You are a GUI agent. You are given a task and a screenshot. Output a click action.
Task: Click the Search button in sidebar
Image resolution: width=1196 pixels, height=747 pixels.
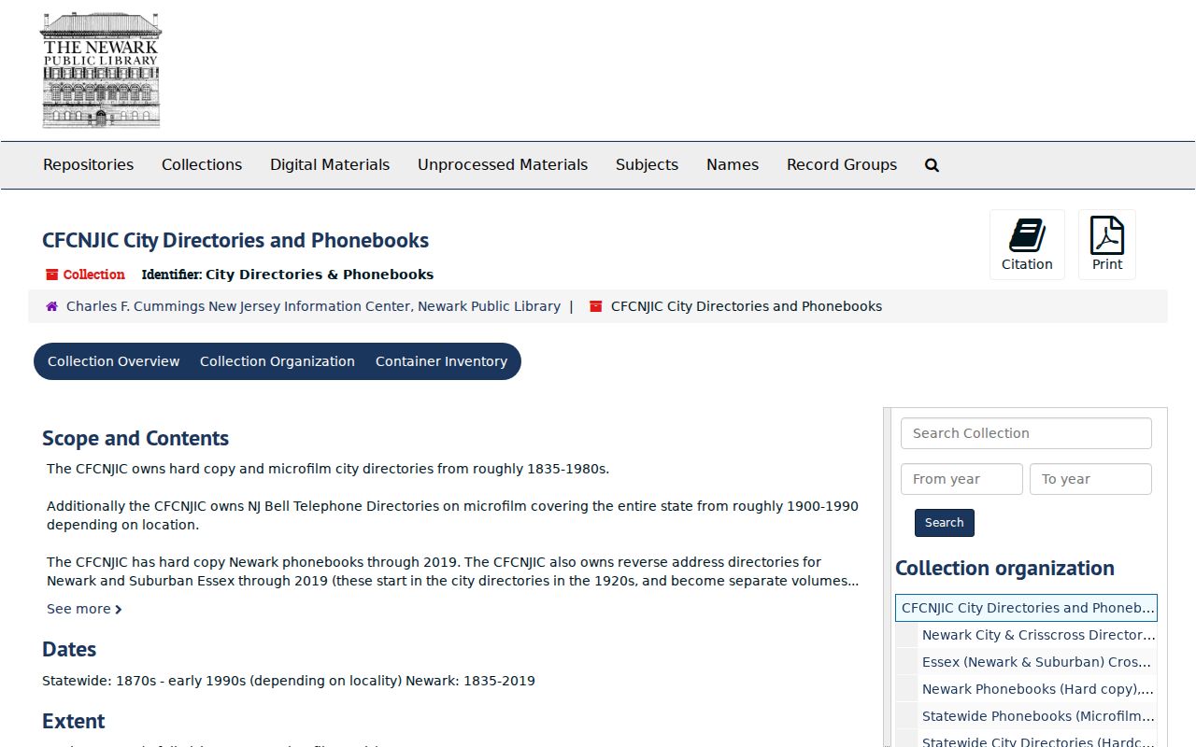tap(945, 523)
